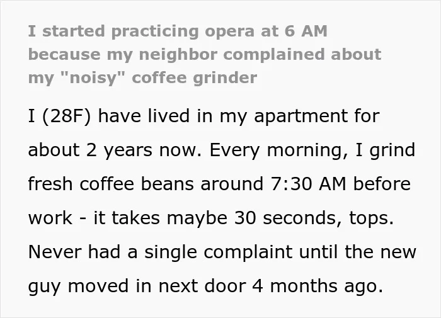Click the "(28F)" text in the first sentence

(x=67, y=116)
